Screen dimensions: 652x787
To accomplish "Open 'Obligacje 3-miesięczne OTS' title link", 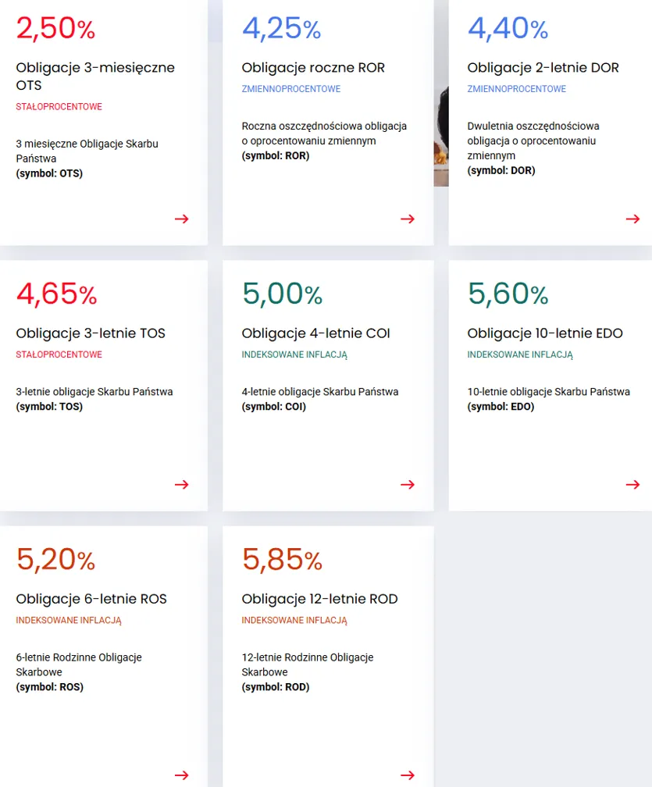I will tap(95, 76).
